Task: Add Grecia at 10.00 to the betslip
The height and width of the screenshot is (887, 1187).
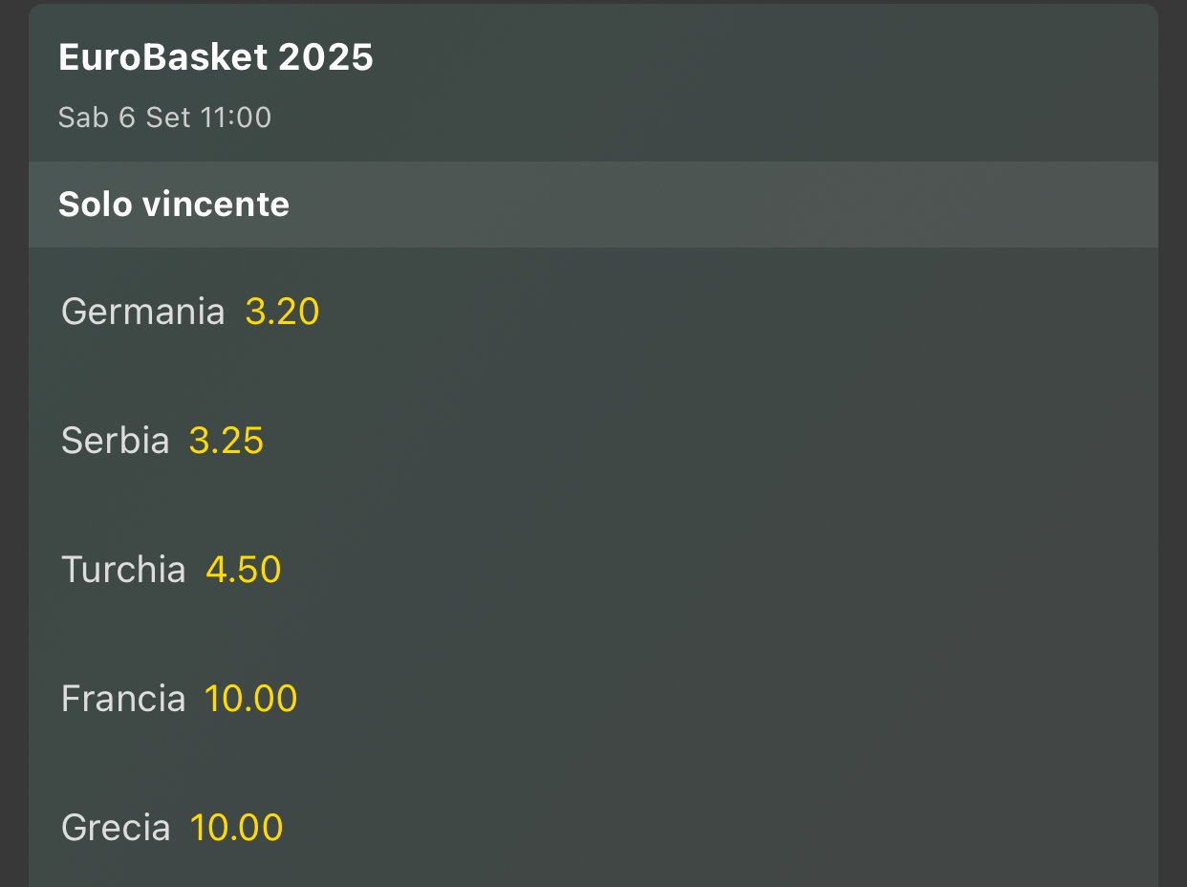Action: [x=236, y=828]
